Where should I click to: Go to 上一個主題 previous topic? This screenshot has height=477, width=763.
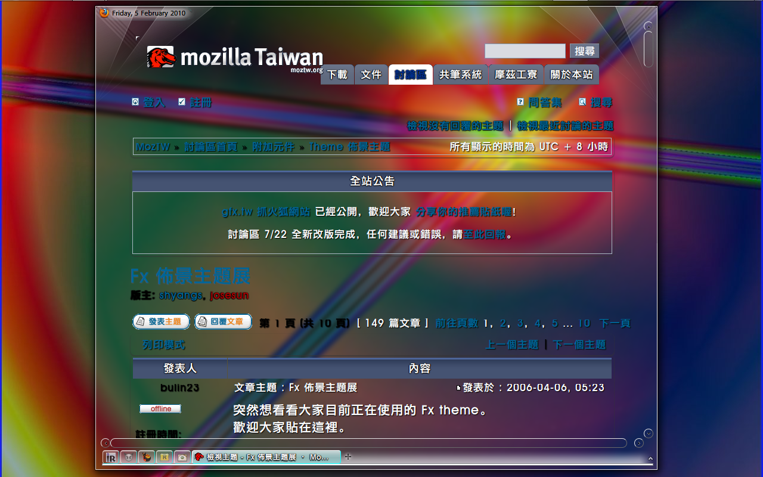(x=512, y=345)
